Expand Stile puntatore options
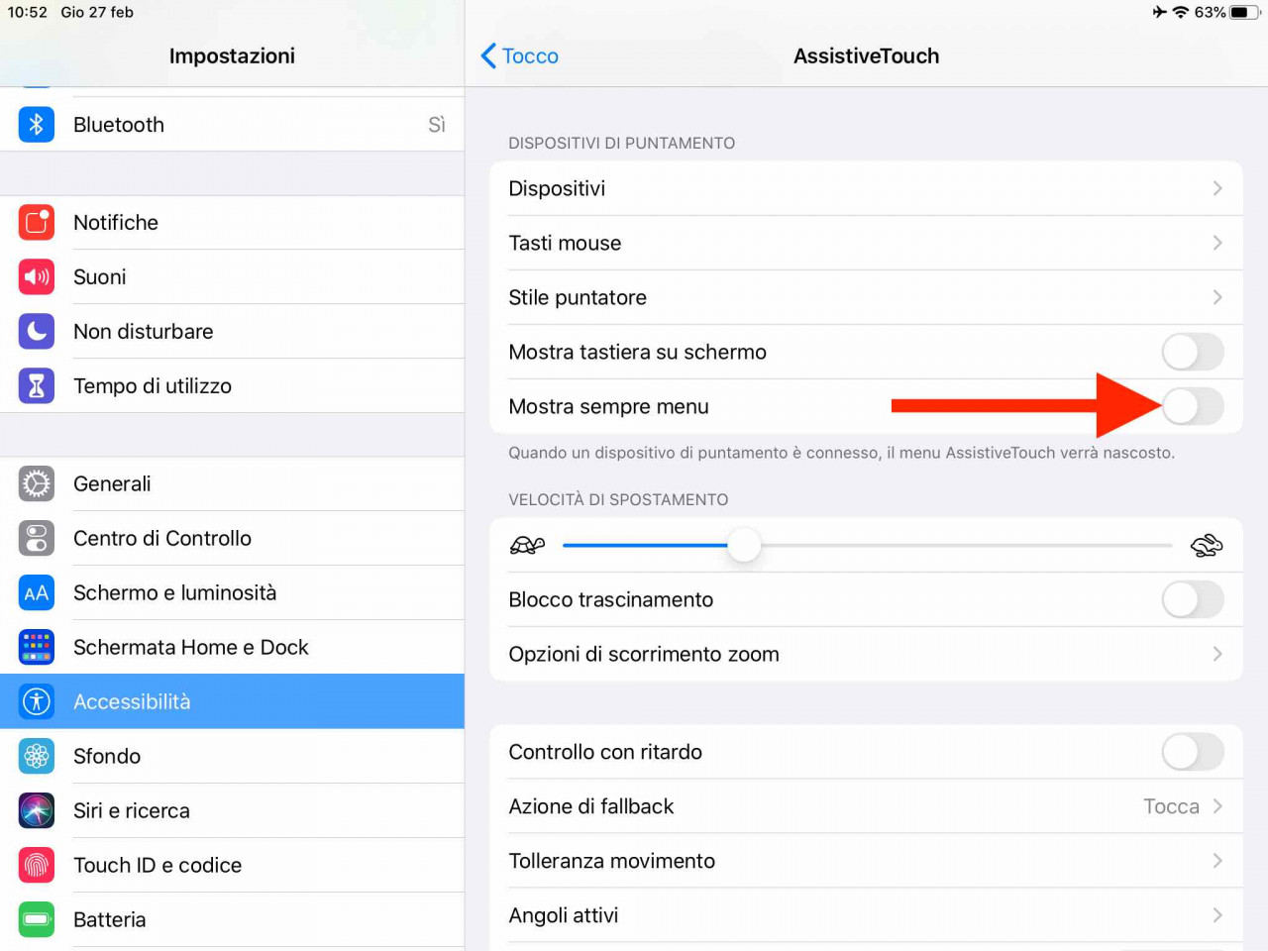 866,297
